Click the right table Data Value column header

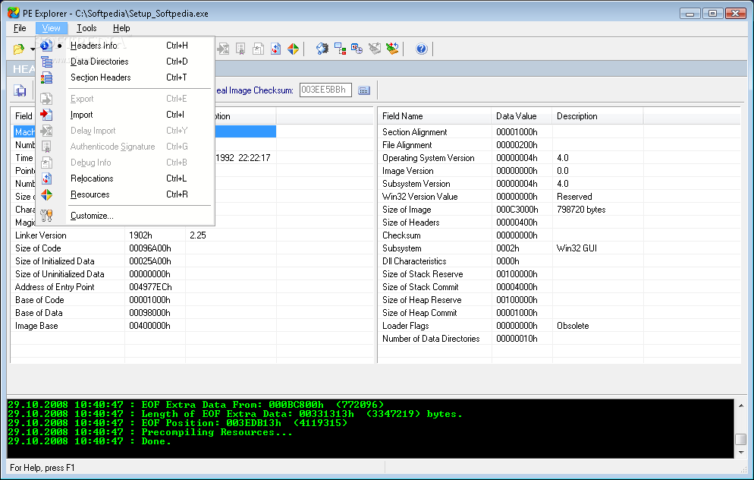coord(522,116)
